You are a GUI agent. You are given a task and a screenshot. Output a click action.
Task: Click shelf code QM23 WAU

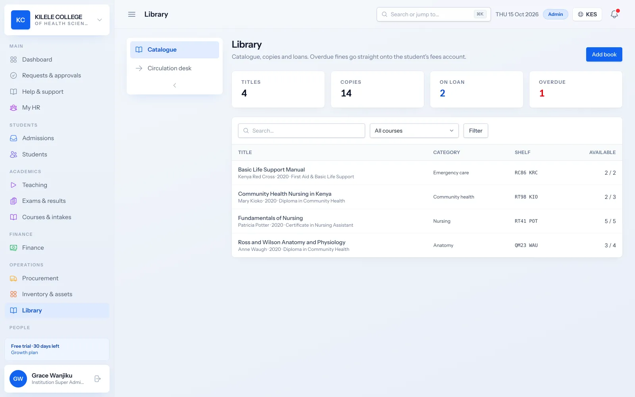pos(526,245)
